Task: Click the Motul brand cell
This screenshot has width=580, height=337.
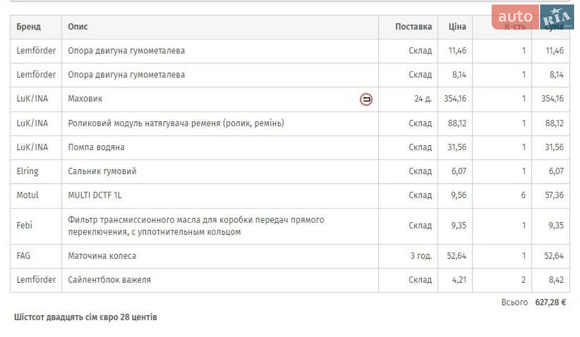Action: [28, 195]
